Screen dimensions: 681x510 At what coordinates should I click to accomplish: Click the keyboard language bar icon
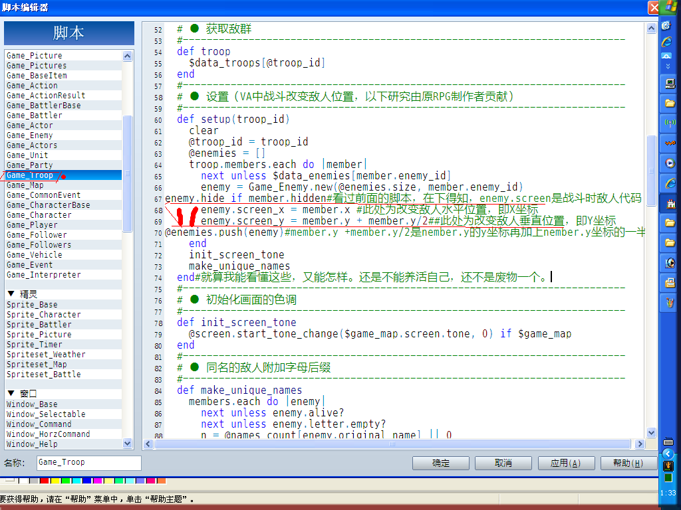[668, 442]
